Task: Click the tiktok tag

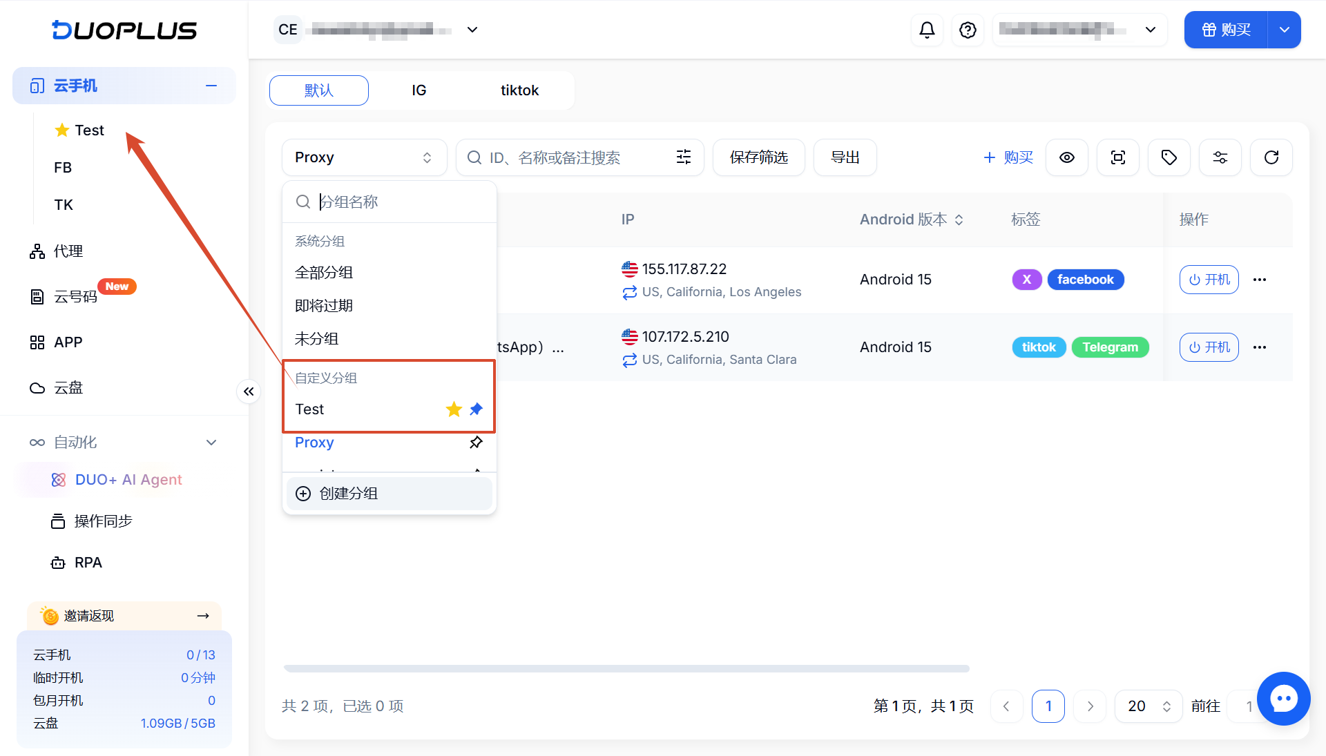Action: coord(1039,347)
